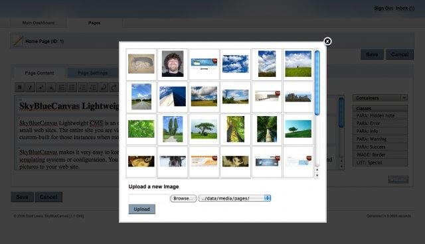Insert a bulleted list in the editor
This screenshot has height=244, width=425.
[x=72, y=88]
